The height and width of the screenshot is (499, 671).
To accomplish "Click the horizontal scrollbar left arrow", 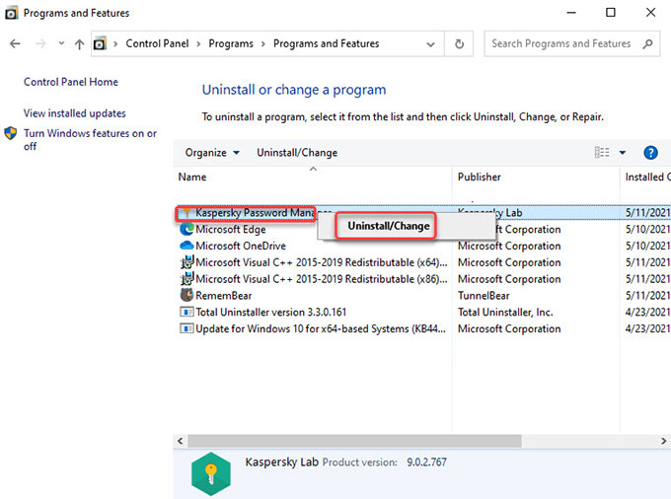I will pos(181,441).
